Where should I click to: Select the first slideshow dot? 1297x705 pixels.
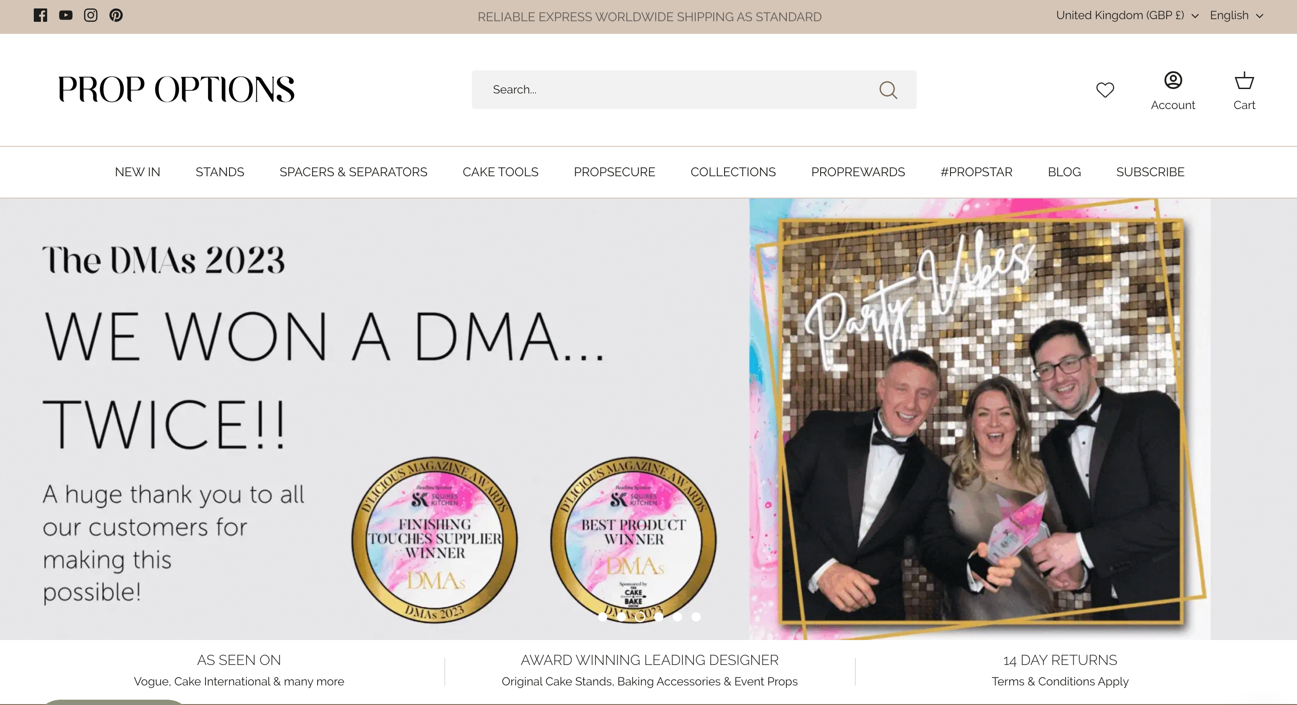pyautogui.click(x=602, y=616)
